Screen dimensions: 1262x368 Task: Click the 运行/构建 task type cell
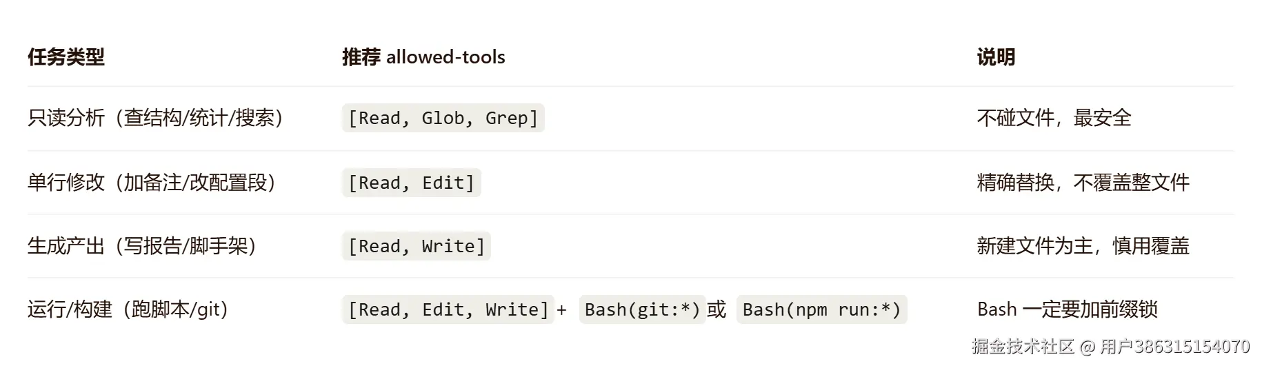(x=128, y=309)
